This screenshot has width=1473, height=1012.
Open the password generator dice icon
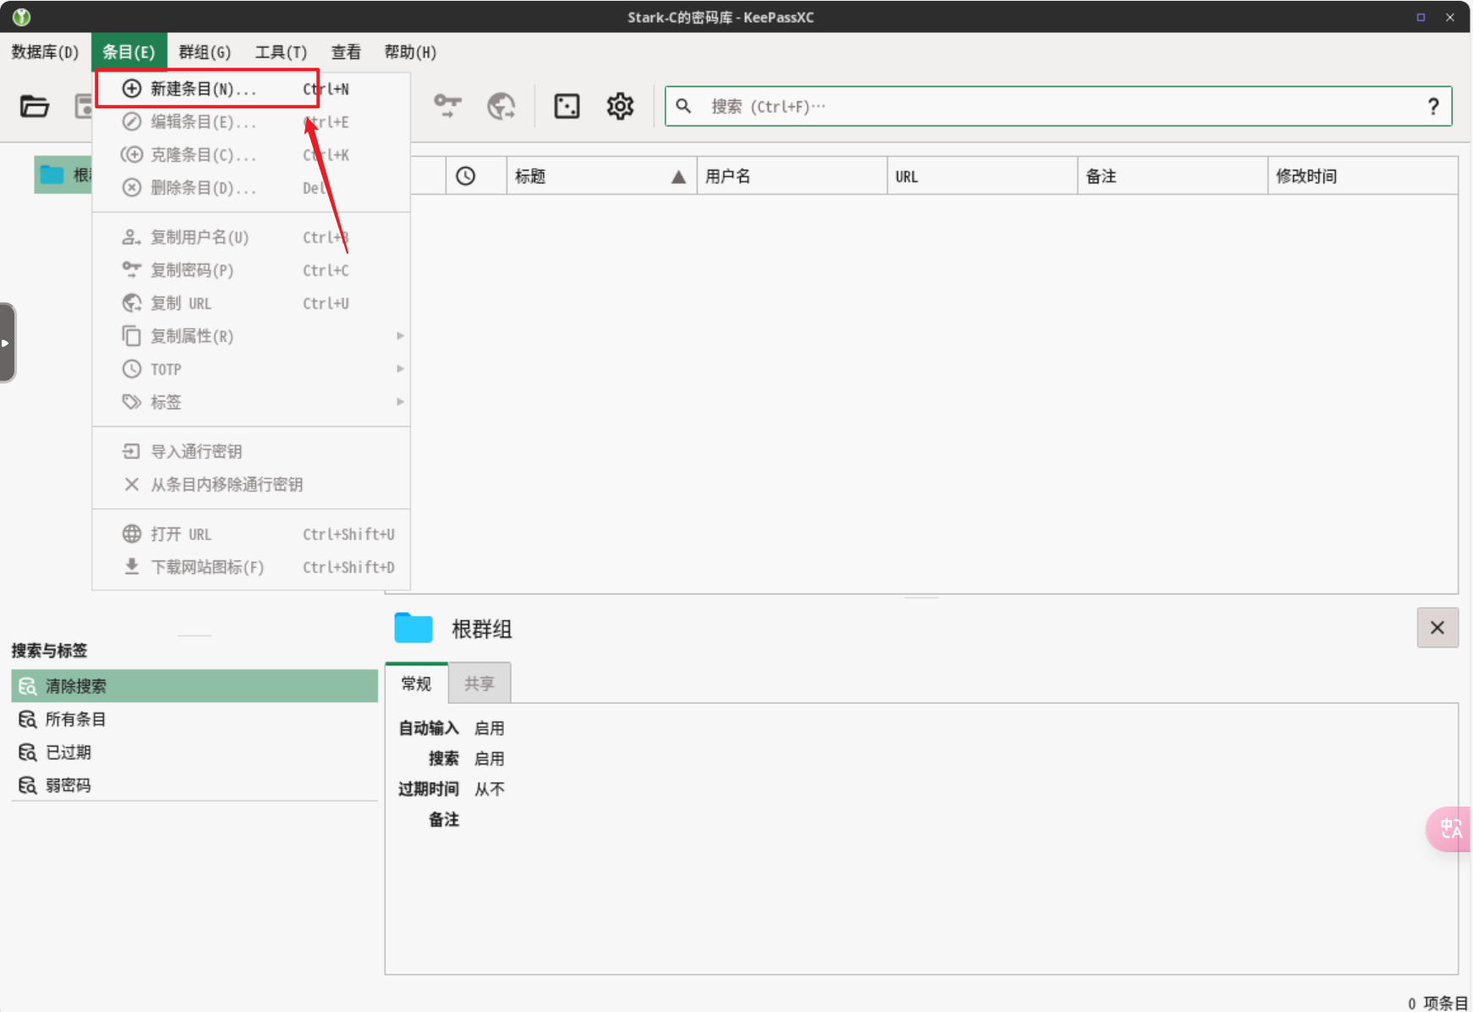(x=567, y=107)
